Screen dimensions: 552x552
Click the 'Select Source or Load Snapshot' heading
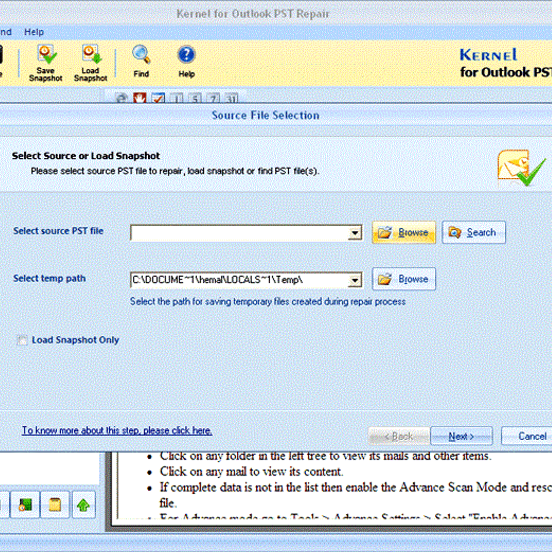tap(86, 156)
